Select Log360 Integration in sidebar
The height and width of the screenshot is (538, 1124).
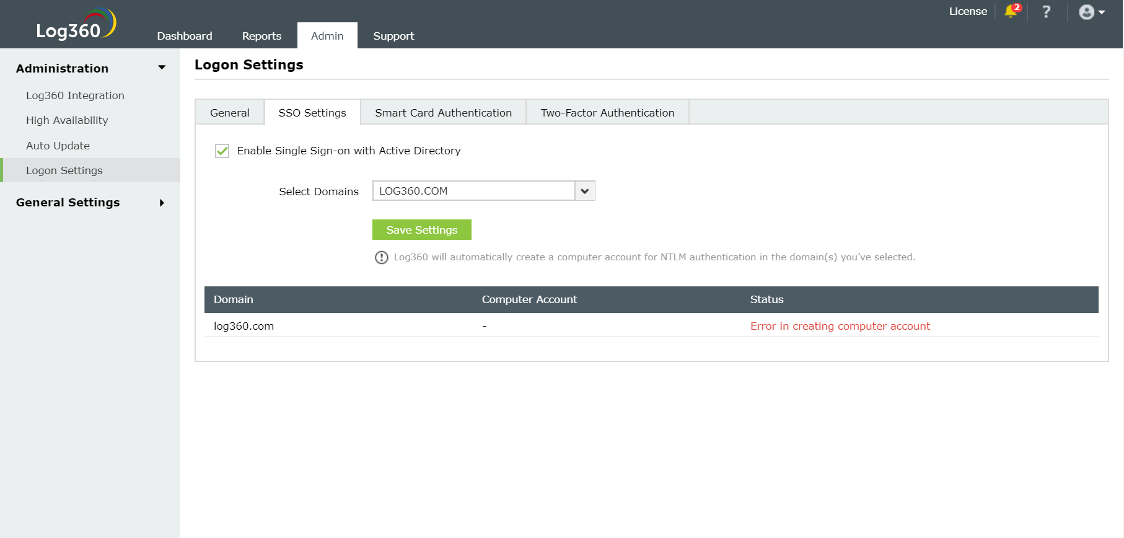(75, 95)
